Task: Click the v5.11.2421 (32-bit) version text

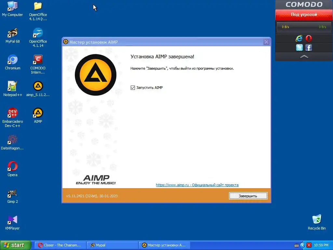Action: click(x=92, y=196)
